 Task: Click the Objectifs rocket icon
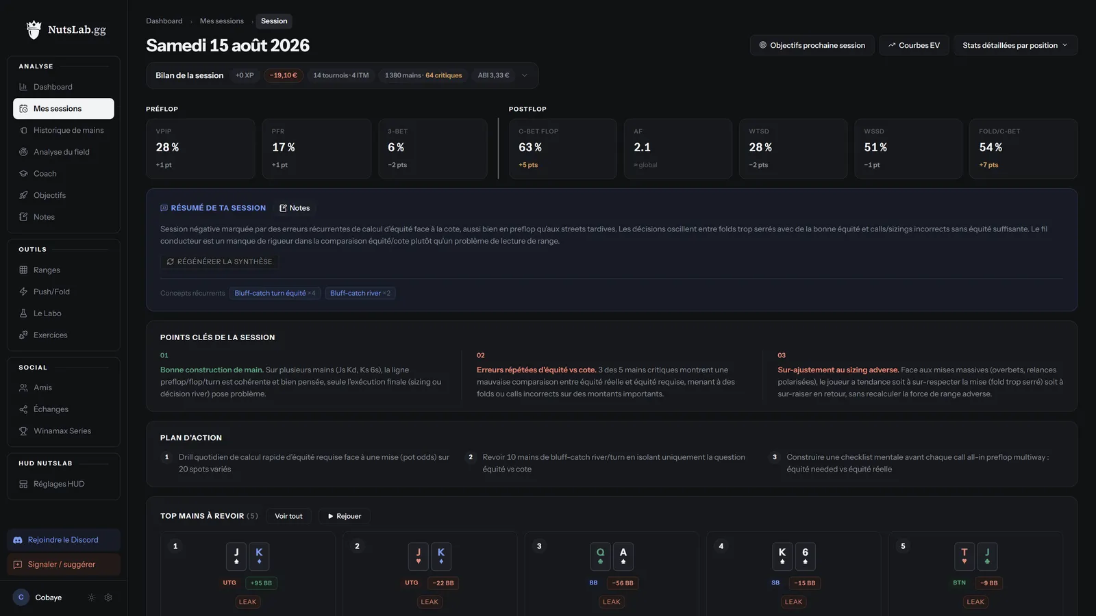[x=23, y=195]
